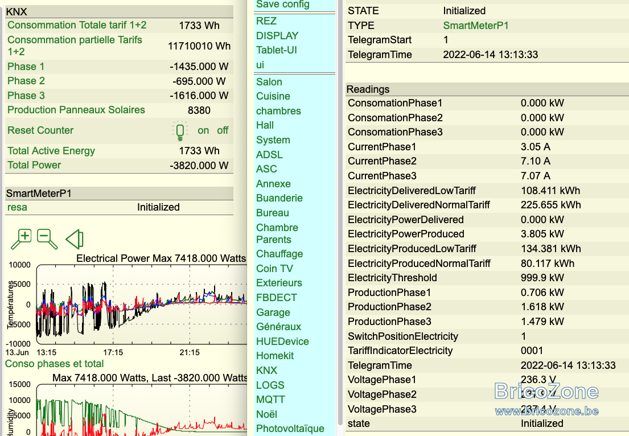The height and width of the screenshot is (436, 629).
Task: Go to the Salon room
Action: [269, 82]
